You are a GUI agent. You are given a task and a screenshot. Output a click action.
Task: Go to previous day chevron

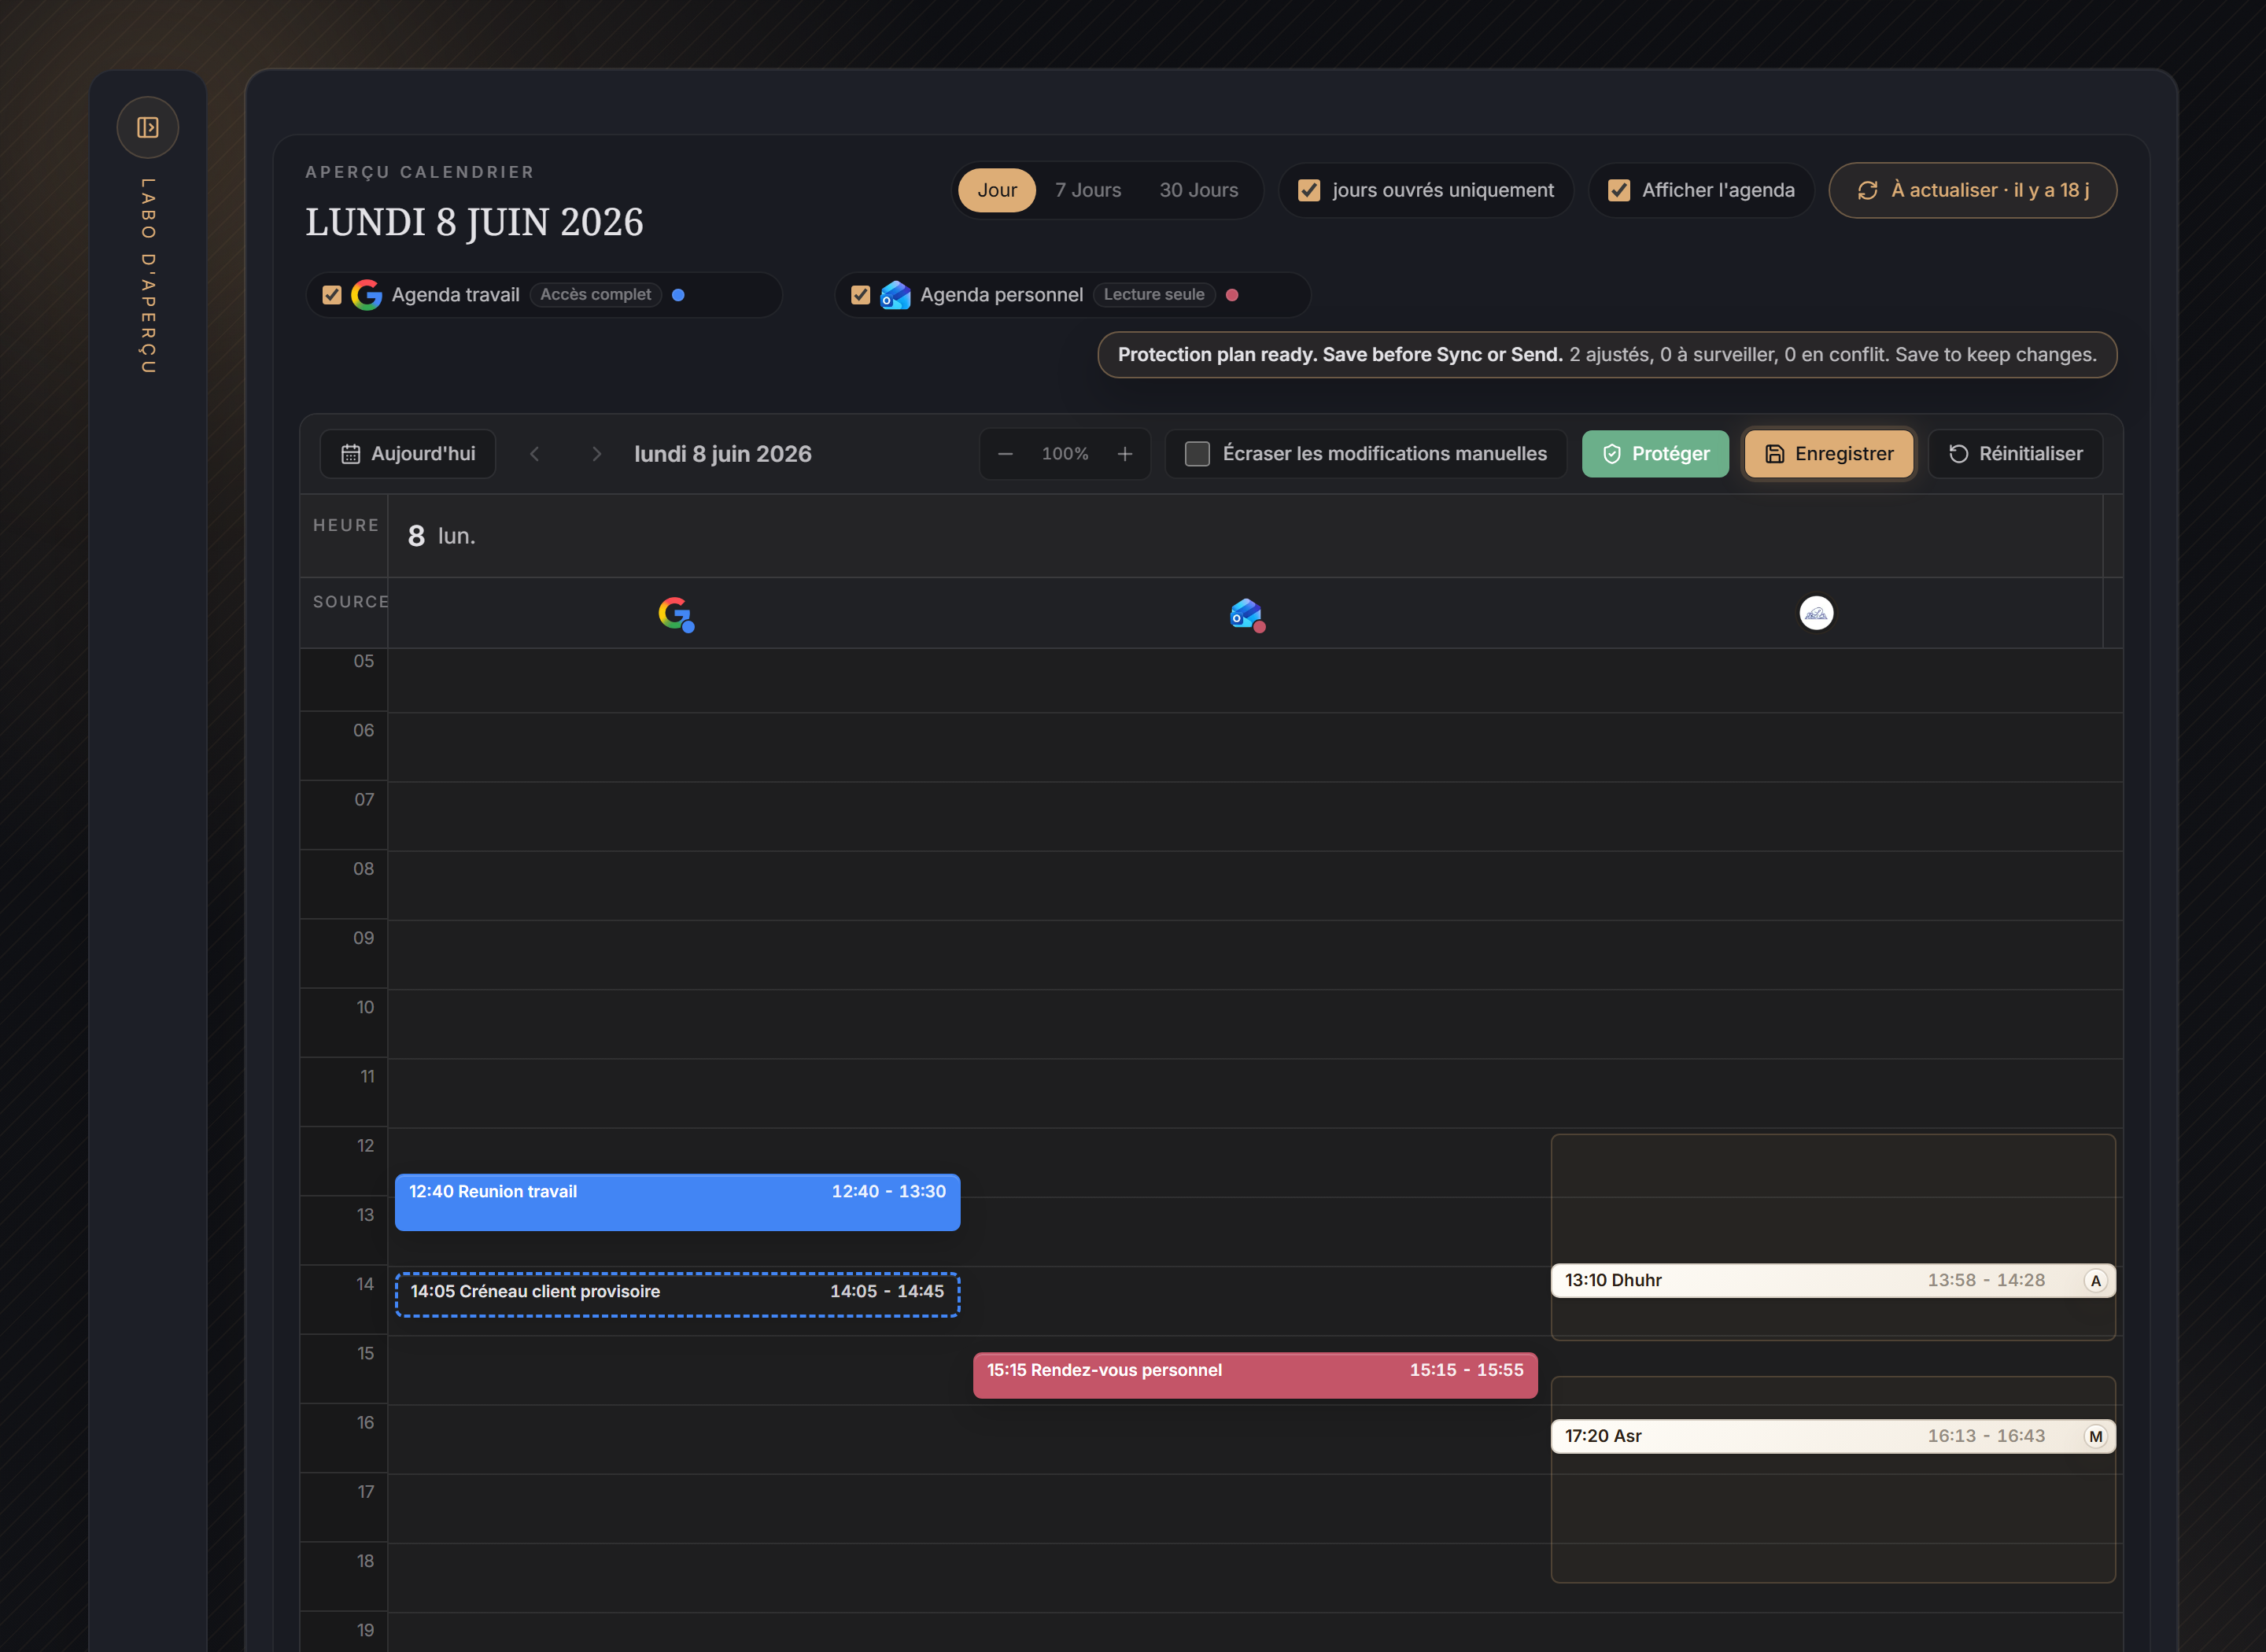tap(534, 454)
